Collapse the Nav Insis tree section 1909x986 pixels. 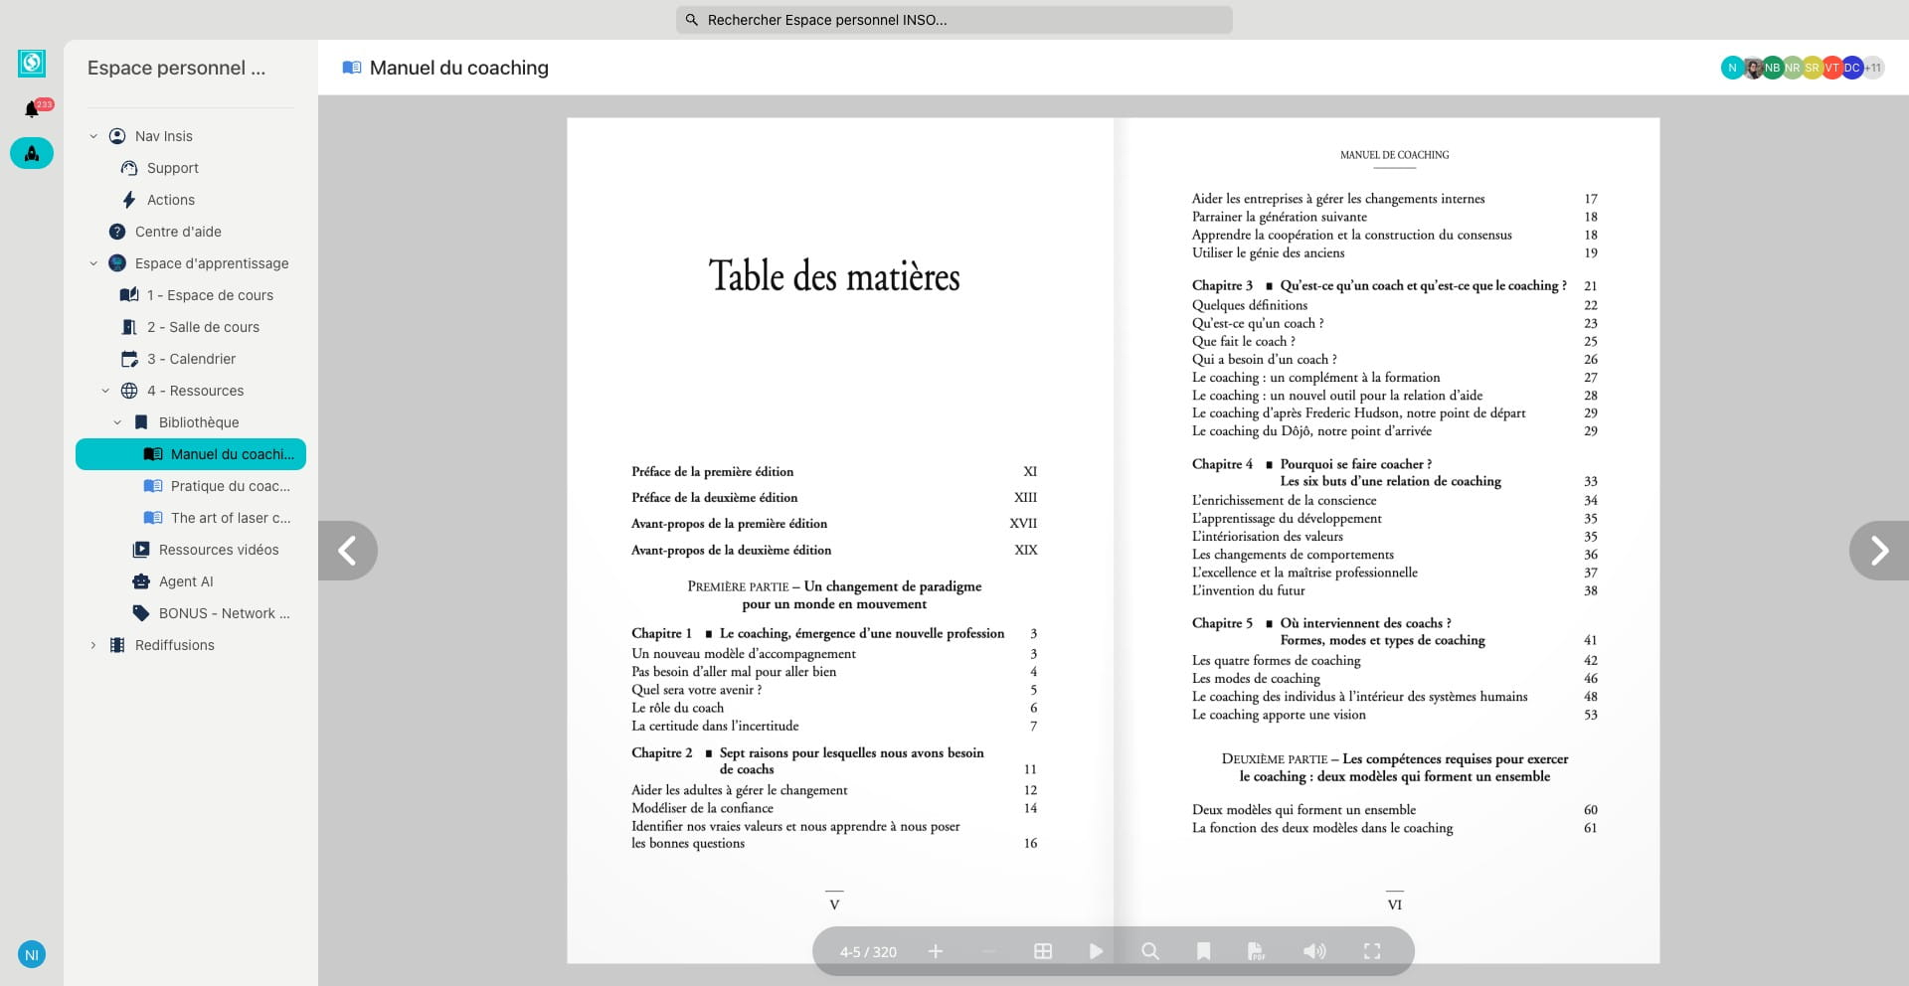point(93,136)
